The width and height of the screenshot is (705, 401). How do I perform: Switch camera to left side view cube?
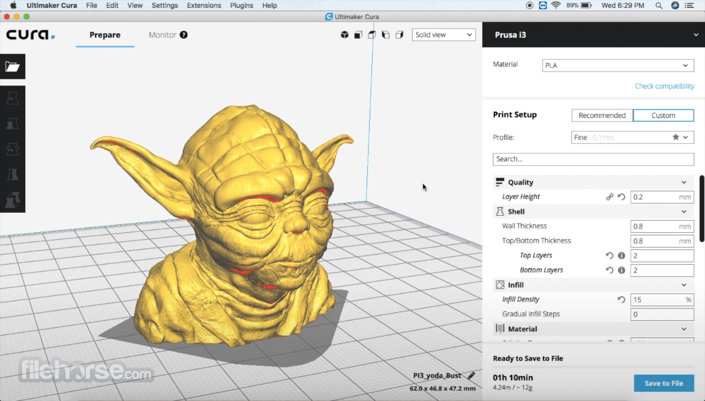point(386,35)
